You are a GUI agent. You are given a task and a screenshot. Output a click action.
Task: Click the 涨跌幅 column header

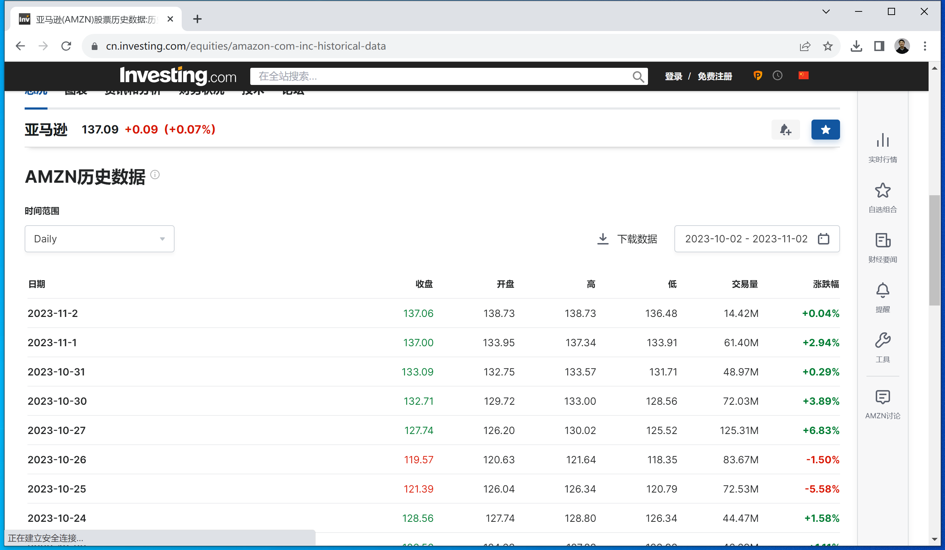pyautogui.click(x=826, y=284)
